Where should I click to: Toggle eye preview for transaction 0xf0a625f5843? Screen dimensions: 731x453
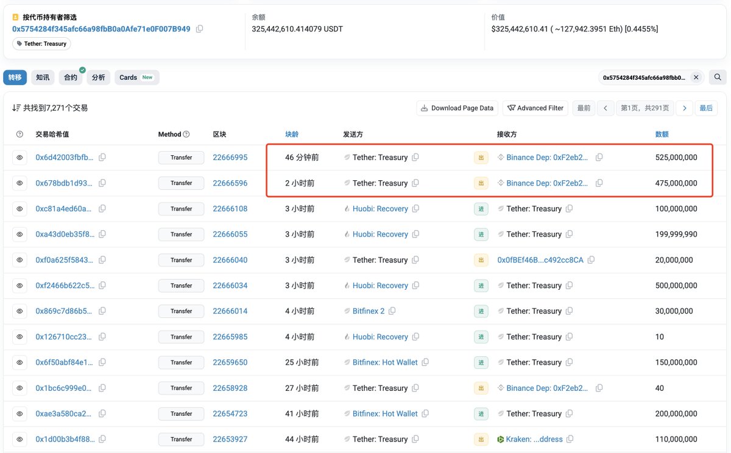[x=19, y=260]
